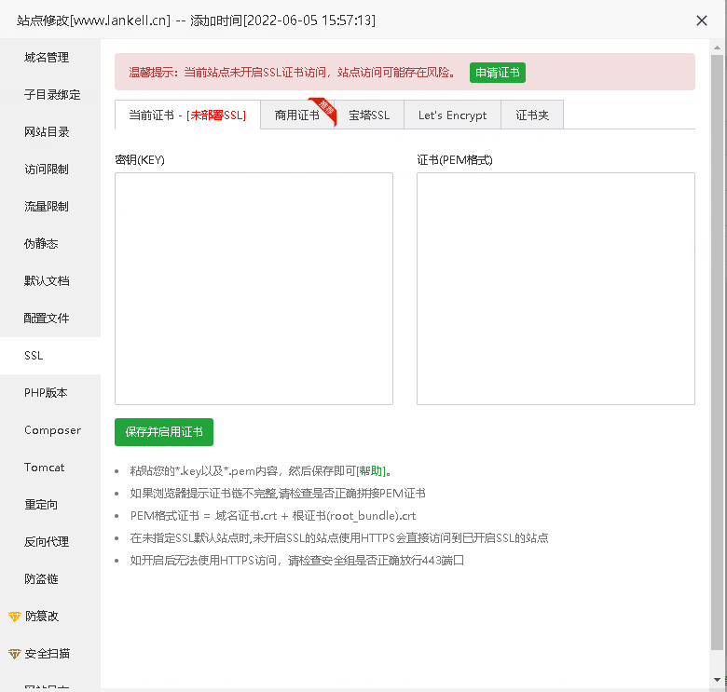Switch to 宝塔SSL tab

[369, 115]
